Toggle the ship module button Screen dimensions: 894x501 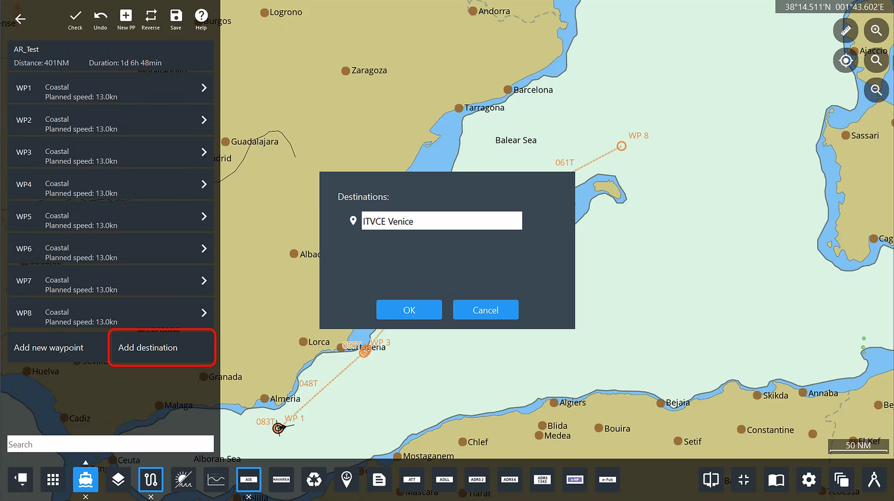85,480
